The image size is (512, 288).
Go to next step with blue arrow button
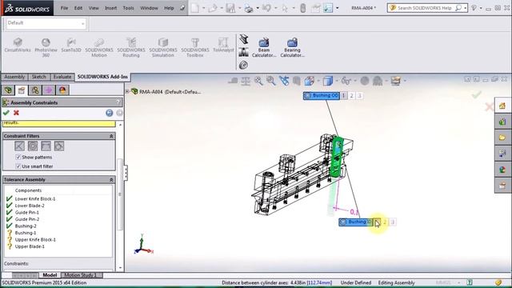pos(110,113)
